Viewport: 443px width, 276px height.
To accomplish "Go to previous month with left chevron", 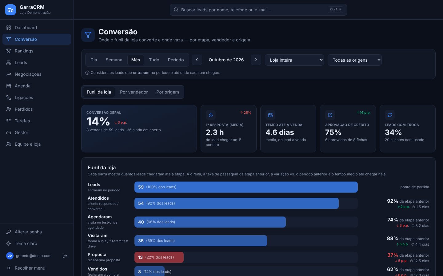I will [197, 60].
